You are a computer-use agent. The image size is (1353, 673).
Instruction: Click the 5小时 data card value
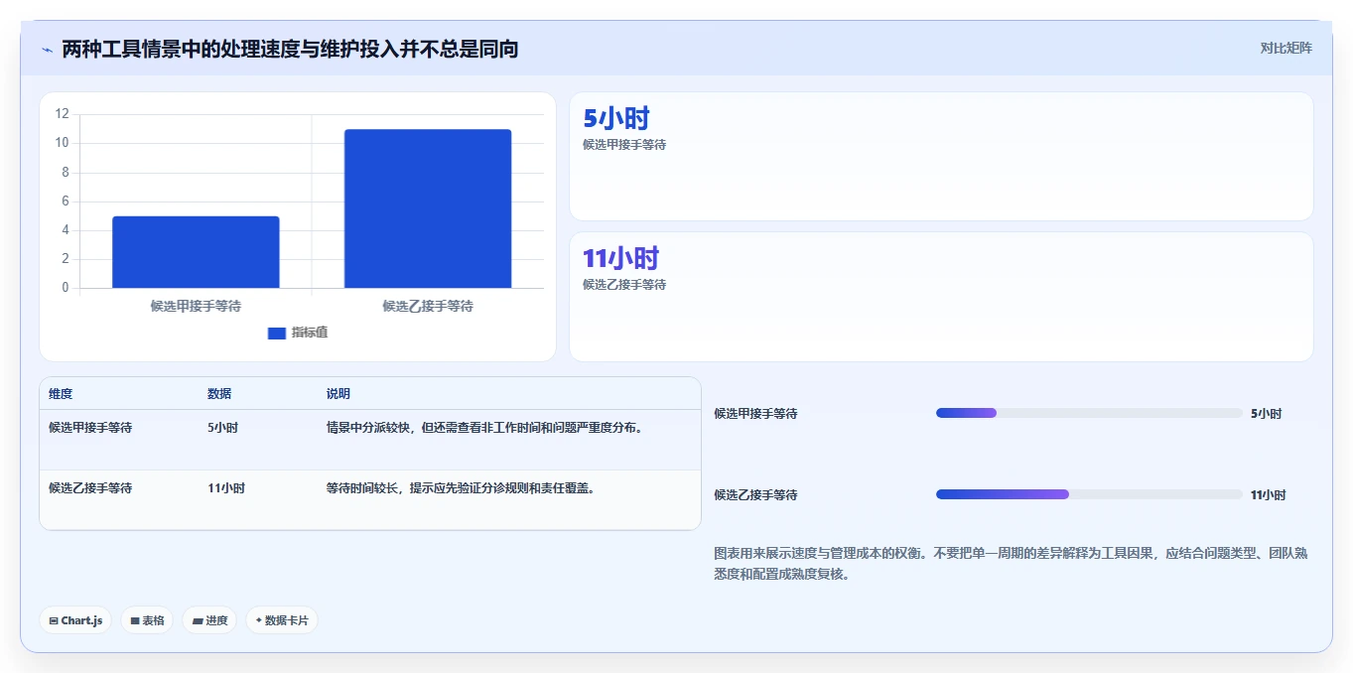coord(616,119)
